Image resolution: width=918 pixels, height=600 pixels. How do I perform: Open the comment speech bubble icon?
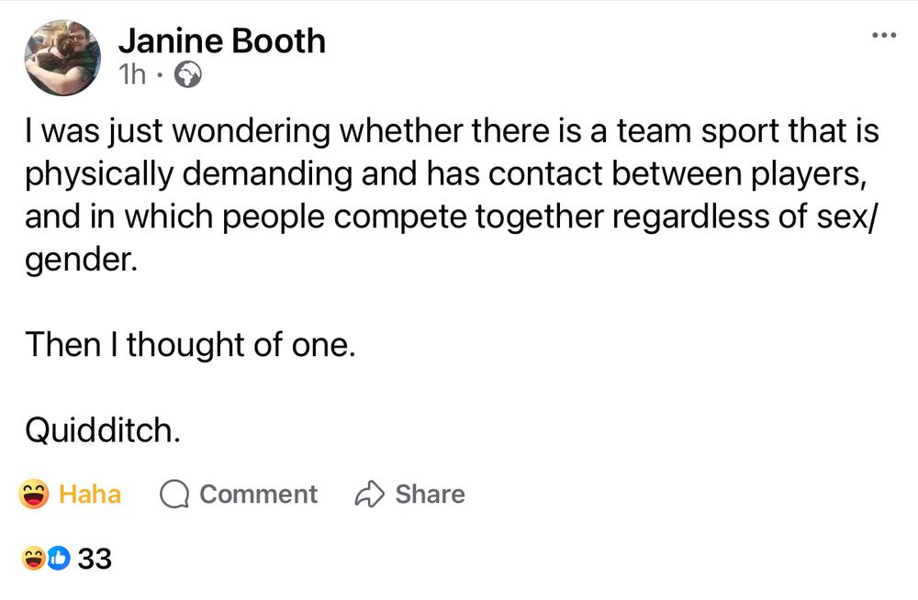click(x=174, y=494)
